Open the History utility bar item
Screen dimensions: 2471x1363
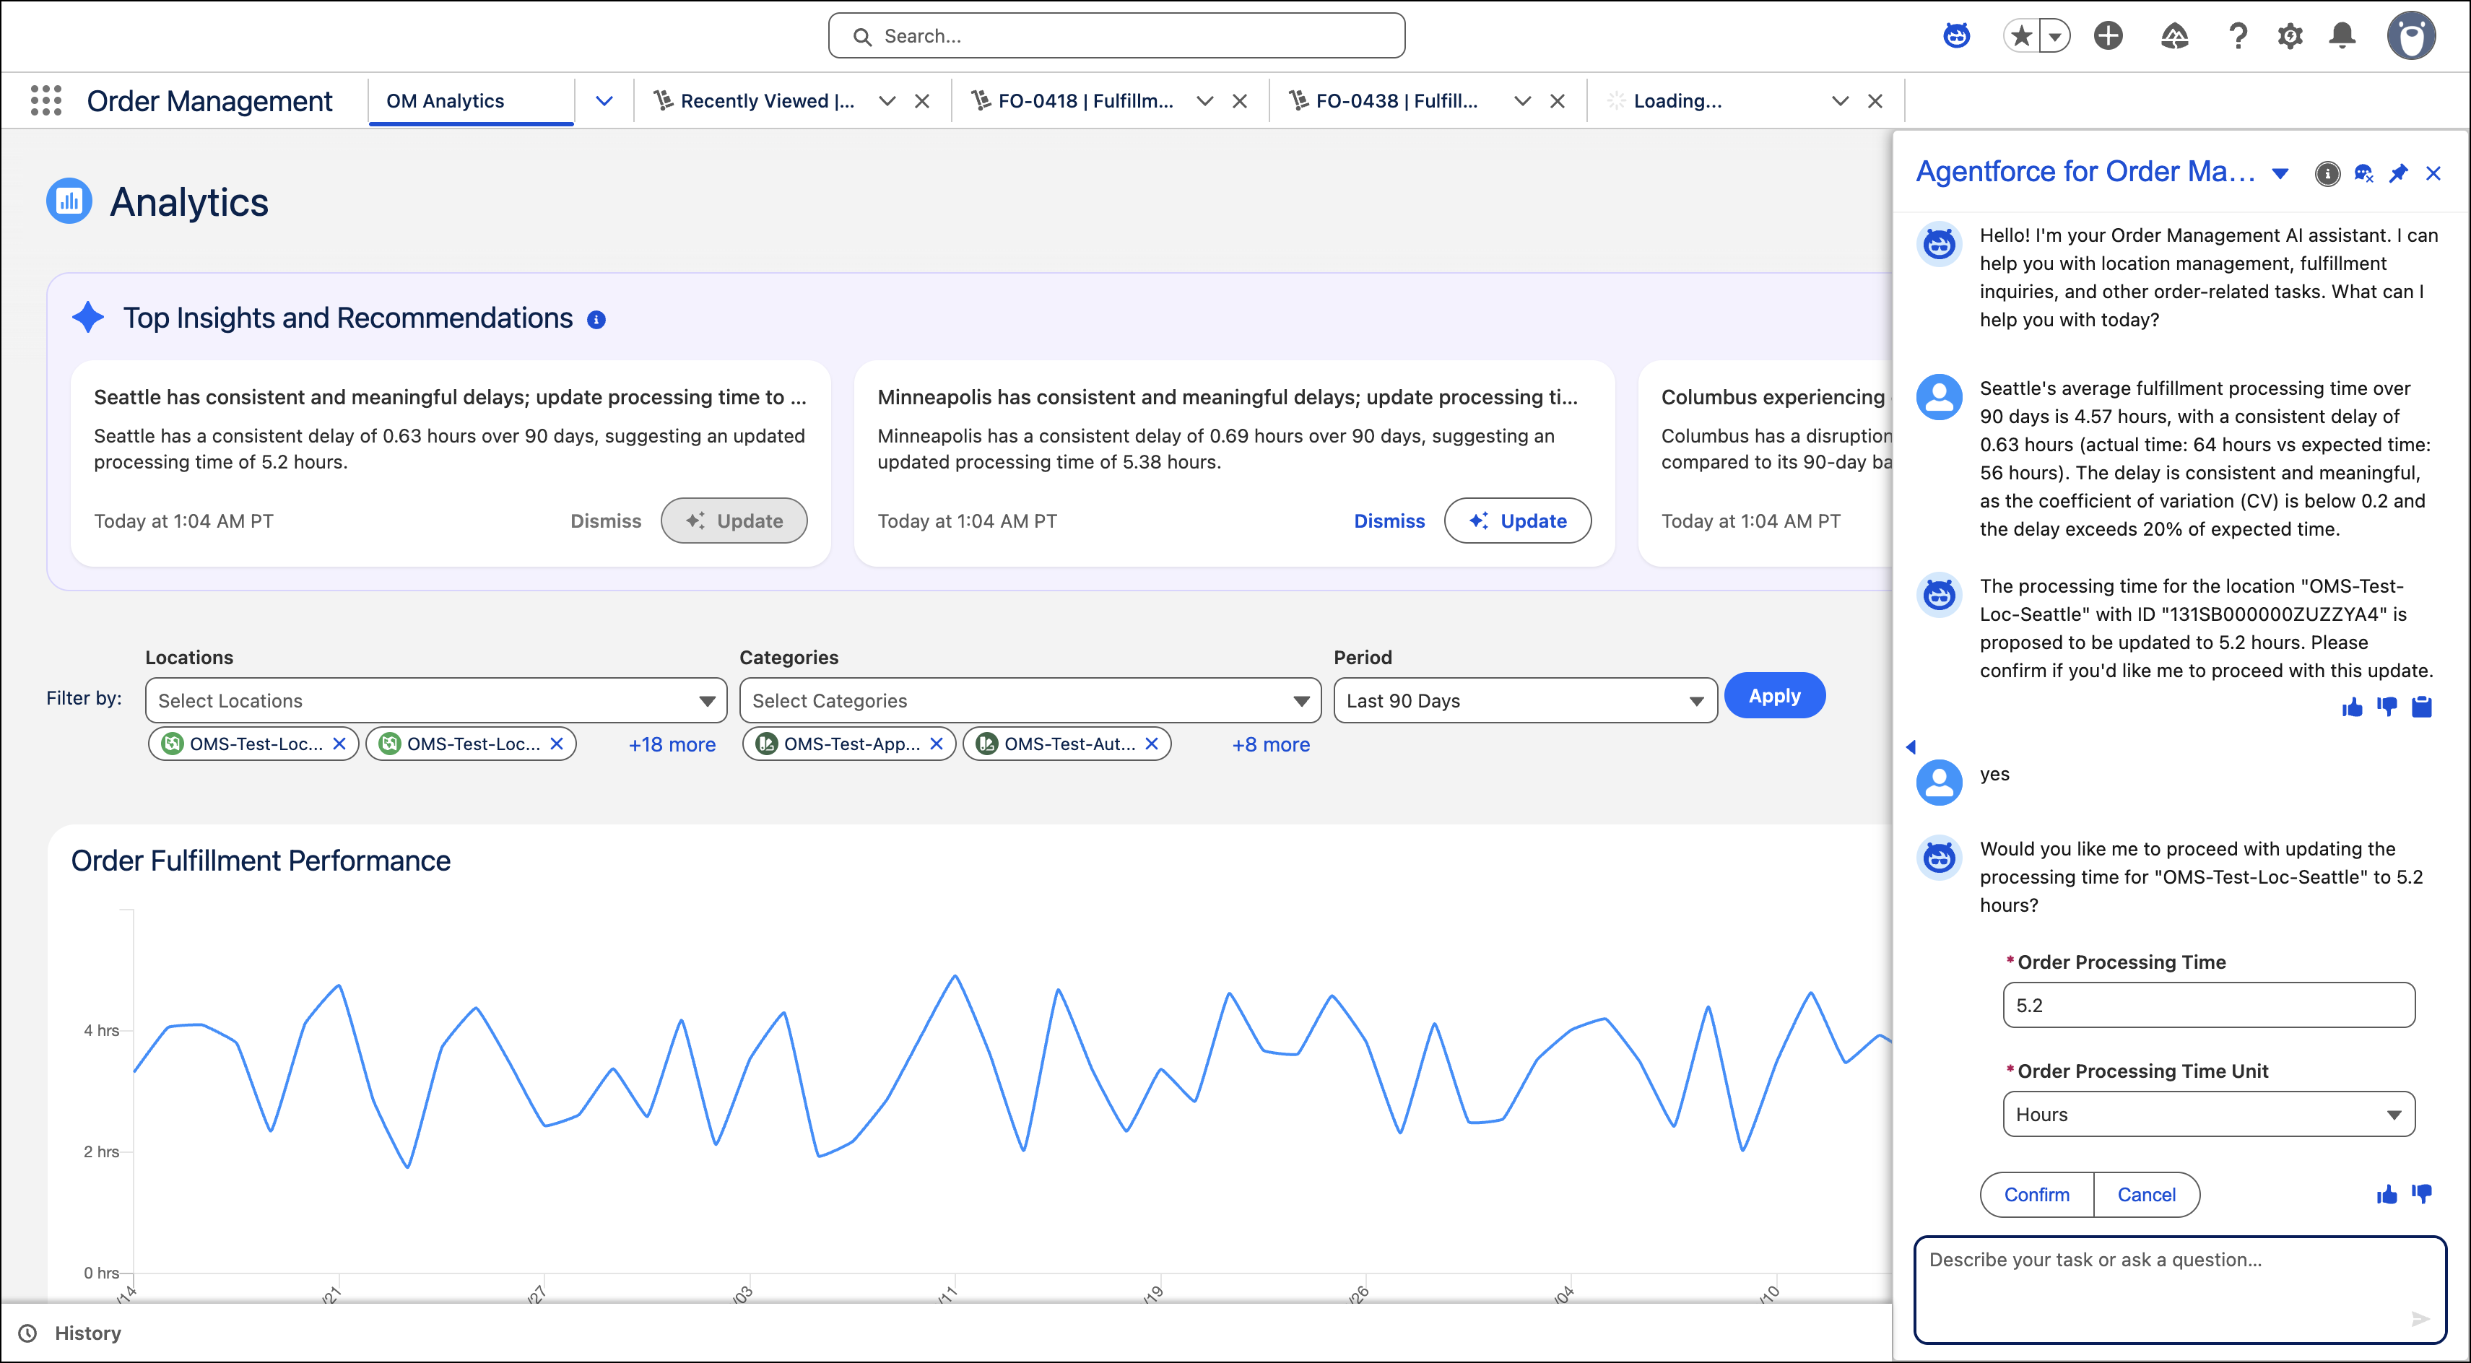(x=71, y=1333)
